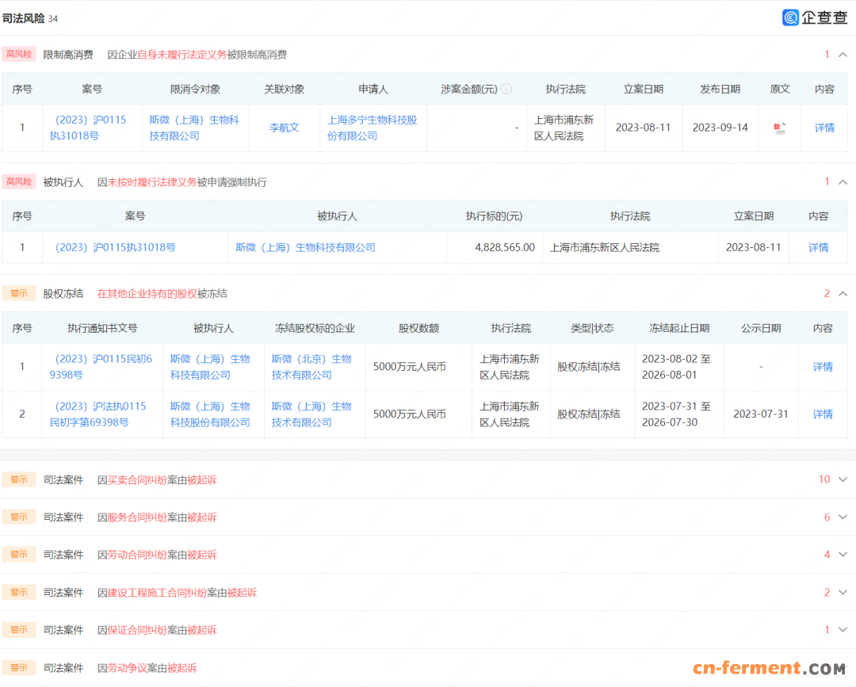Open 详情 in the 限制高消费 table row

pyautogui.click(x=824, y=128)
